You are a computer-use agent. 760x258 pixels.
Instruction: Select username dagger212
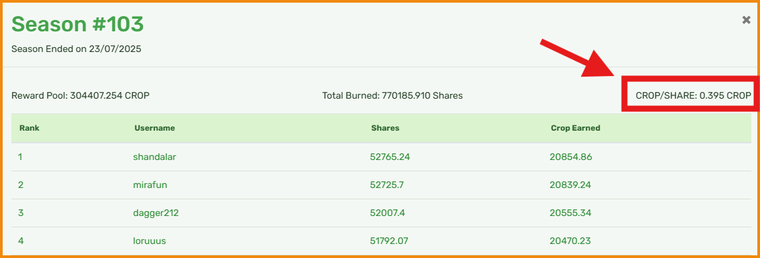tap(156, 213)
